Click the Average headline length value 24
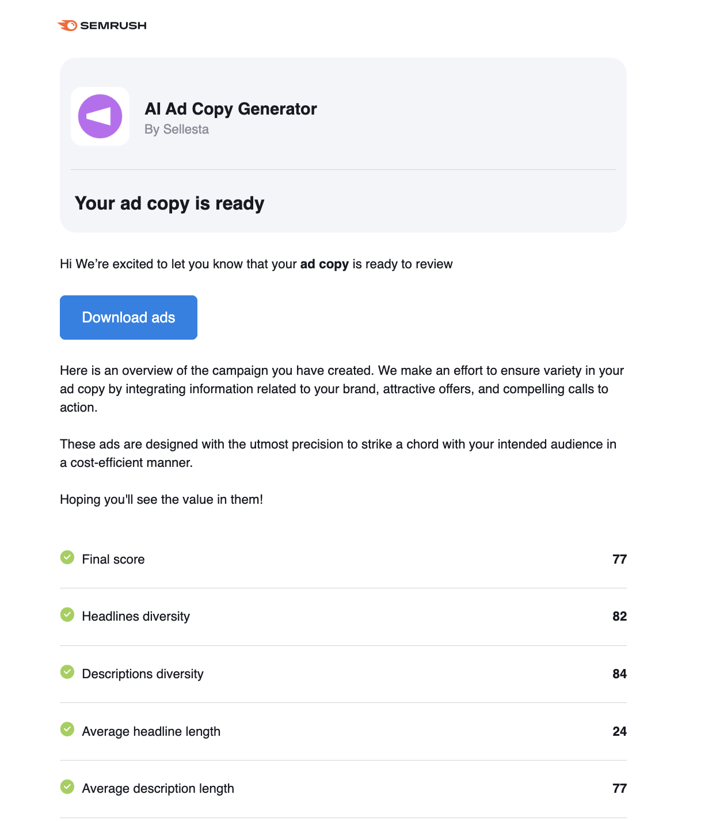The height and width of the screenshot is (821, 701). 619,732
